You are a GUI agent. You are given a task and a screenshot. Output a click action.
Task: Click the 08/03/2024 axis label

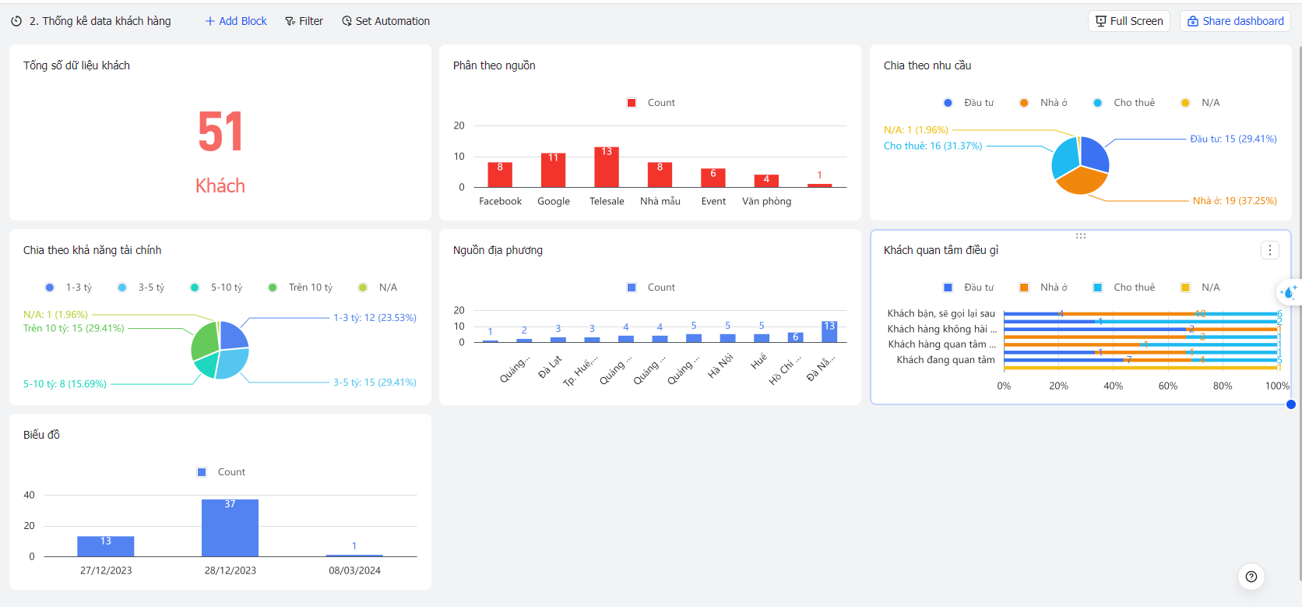(x=354, y=570)
